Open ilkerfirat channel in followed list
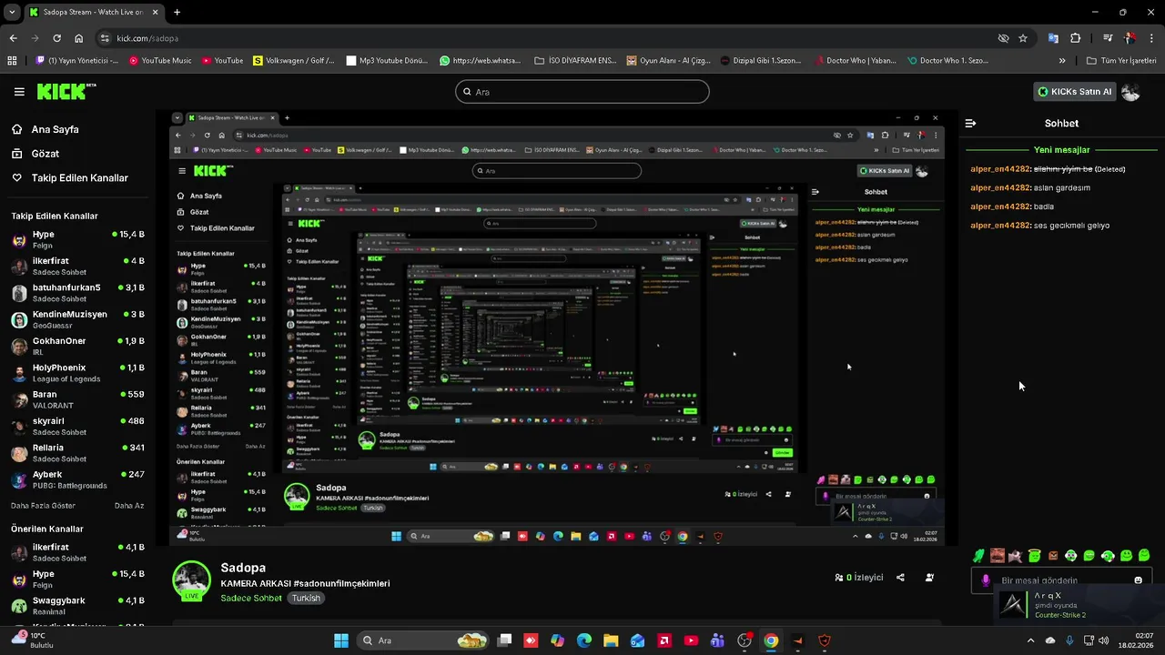This screenshot has height=655, width=1165. [x=77, y=267]
